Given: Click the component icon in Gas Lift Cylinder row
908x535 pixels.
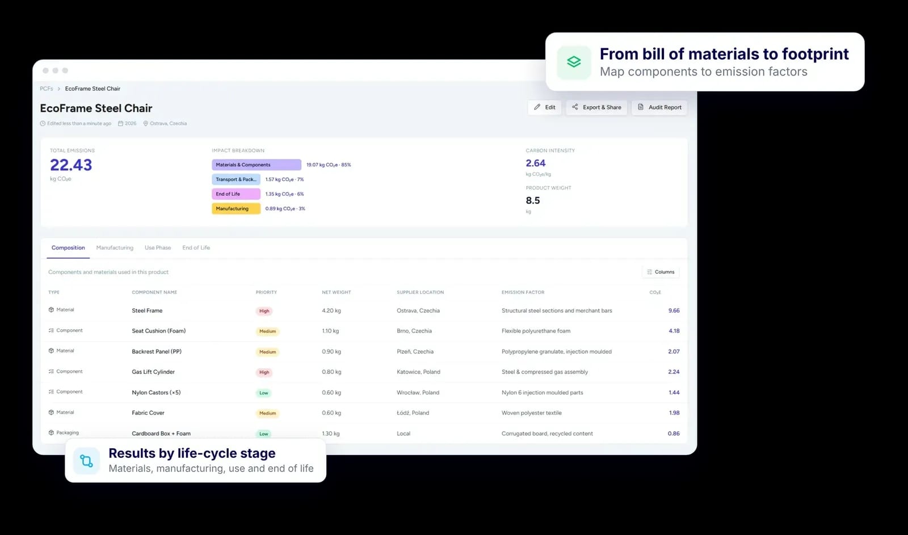Looking at the screenshot, I should coord(51,372).
